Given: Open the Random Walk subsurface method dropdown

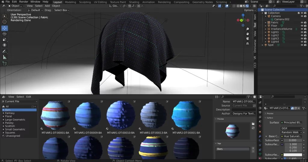Looking at the screenshot, I should [291, 132].
